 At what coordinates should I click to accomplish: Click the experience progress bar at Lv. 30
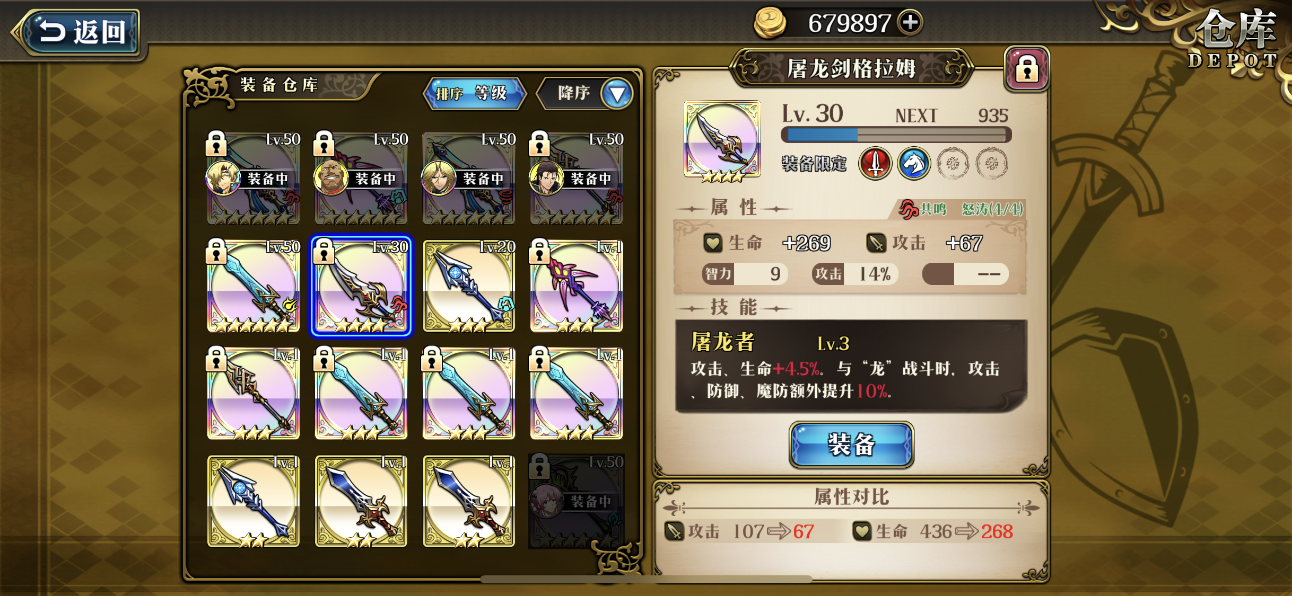[896, 135]
